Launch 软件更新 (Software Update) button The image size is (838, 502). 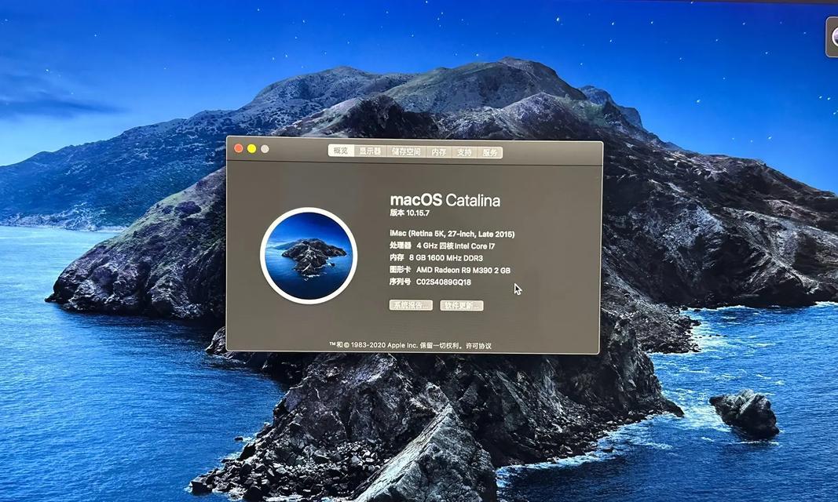click(462, 306)
